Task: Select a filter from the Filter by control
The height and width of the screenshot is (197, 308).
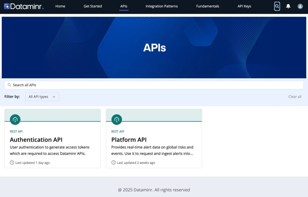Action: [42, 97]
